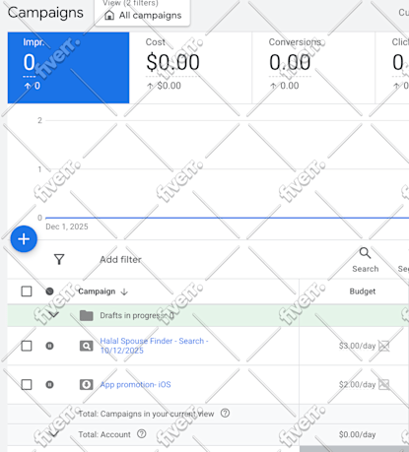
Task: Check the App promotion-iOS campaign checkbox
Action: 27,384
